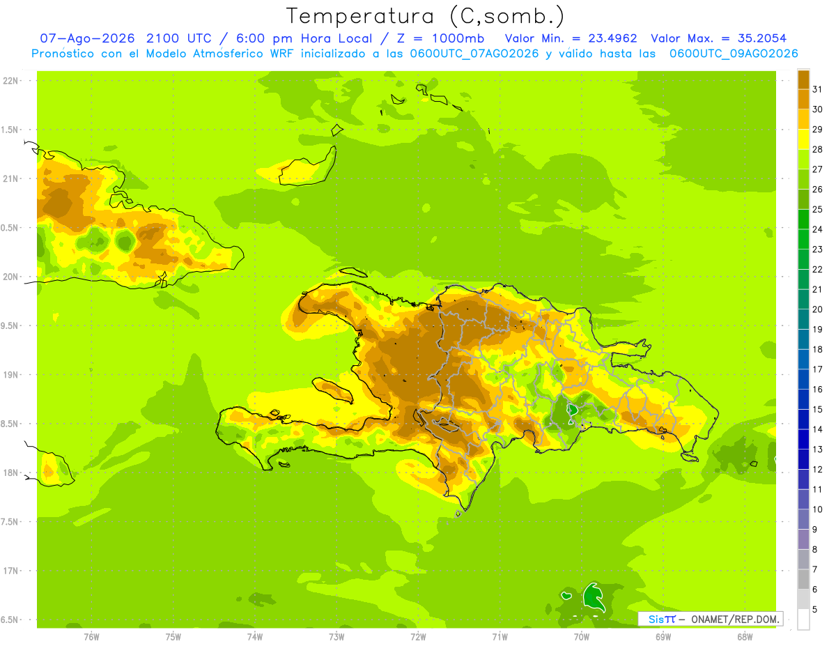Viewport: 836px width, 646px height.
Task: Click the 'SisPI - ONAMET/REP.DOM.' credit label
Action: (711, 619)
